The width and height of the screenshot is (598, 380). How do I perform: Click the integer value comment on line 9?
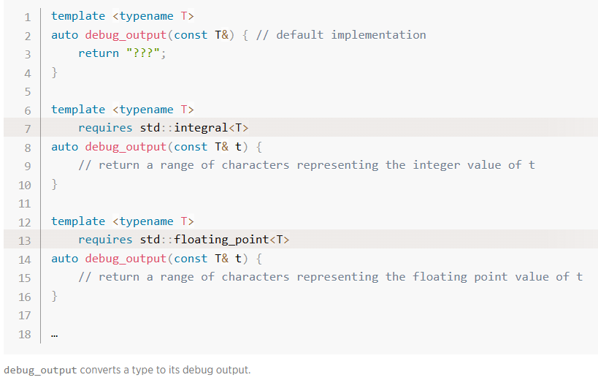[x=306, y=165]
